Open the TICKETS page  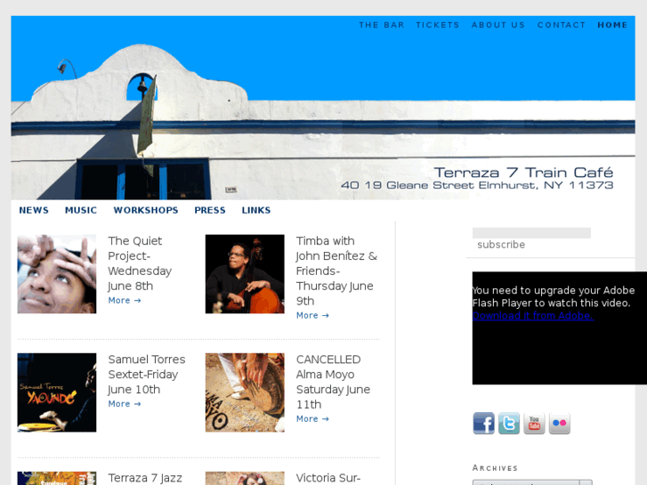[437, 25]
